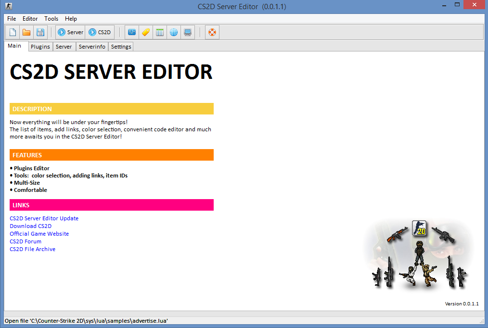Follow the CS2D Server Editor Update link
This screenshot has width=488, height=328.
(x=44, y=218)
